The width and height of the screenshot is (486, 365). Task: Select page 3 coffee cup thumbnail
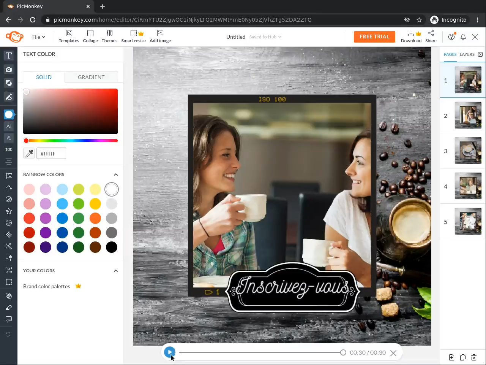pyautogui.click(x=468, y=151)
